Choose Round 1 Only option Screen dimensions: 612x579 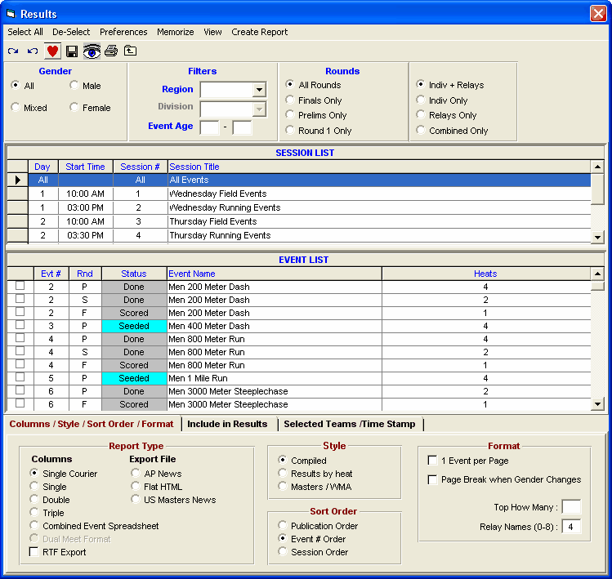(x=289, y=130)
